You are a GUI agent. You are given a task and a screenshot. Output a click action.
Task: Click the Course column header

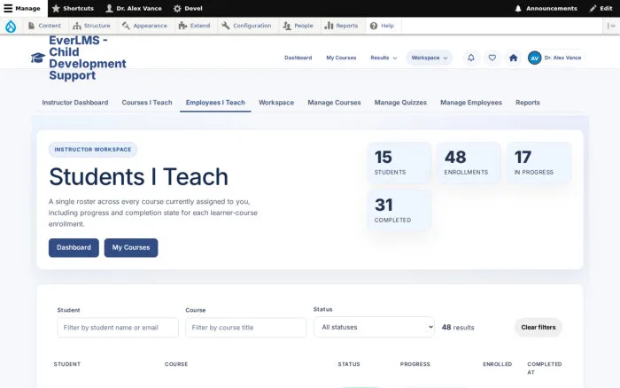(x=176, y=364)
